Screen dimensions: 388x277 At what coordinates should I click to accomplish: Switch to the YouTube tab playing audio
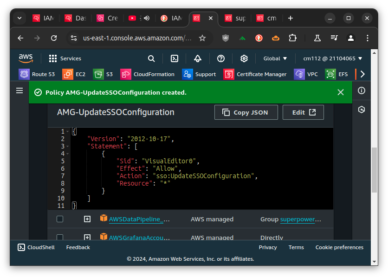pyautogui.click(x=139, y=18)
